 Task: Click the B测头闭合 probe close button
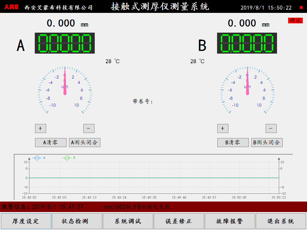pyautogui.click(x=267, y=143)
